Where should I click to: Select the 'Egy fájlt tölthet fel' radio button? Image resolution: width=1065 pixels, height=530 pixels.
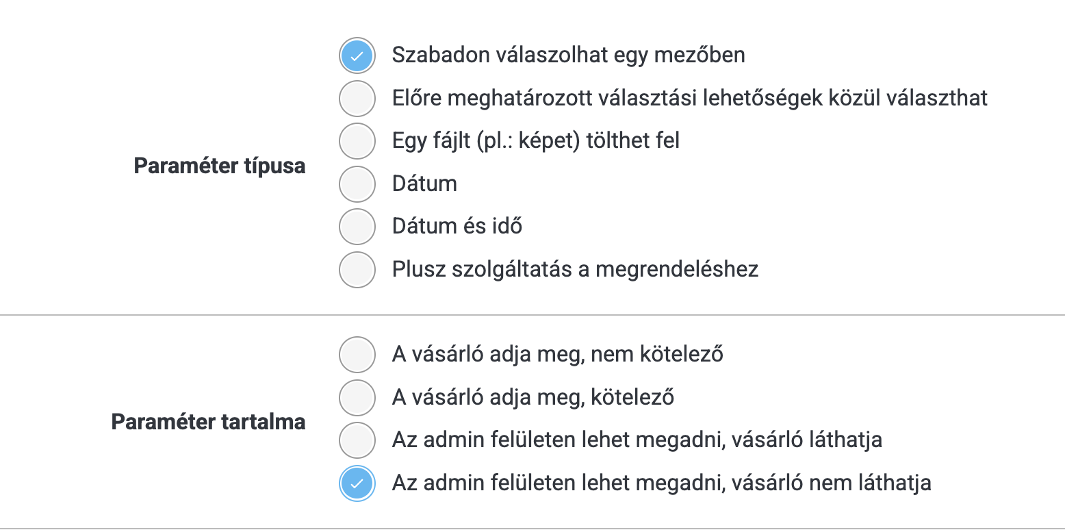tap(357, 141)
